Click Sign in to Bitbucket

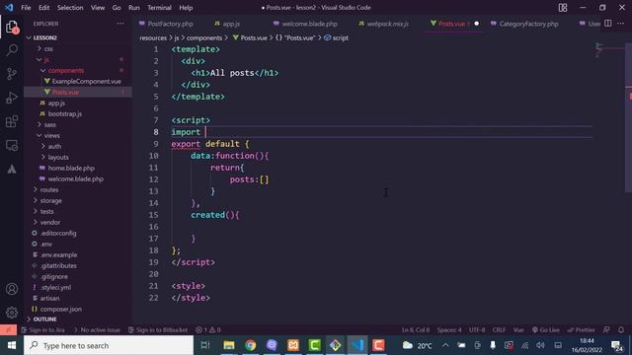(x=158, y=329)
